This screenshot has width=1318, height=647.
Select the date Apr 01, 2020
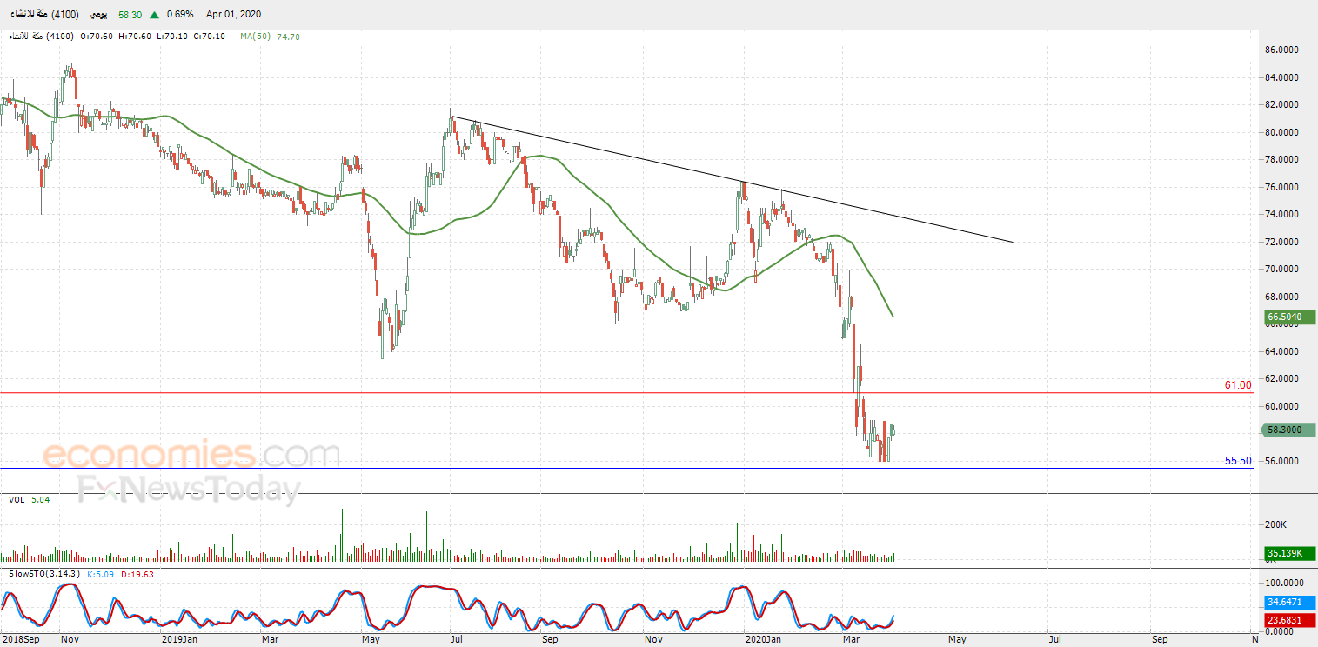(233, 15)
